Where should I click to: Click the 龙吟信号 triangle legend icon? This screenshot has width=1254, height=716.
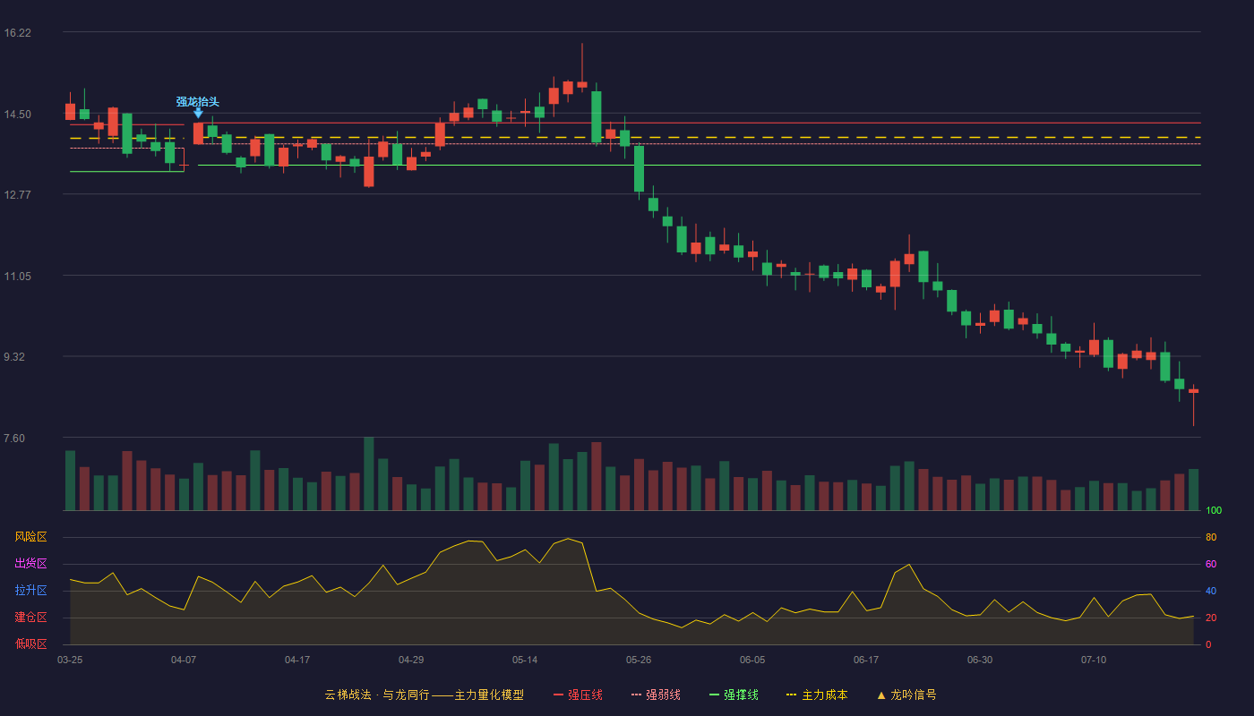tap(881, 695)
